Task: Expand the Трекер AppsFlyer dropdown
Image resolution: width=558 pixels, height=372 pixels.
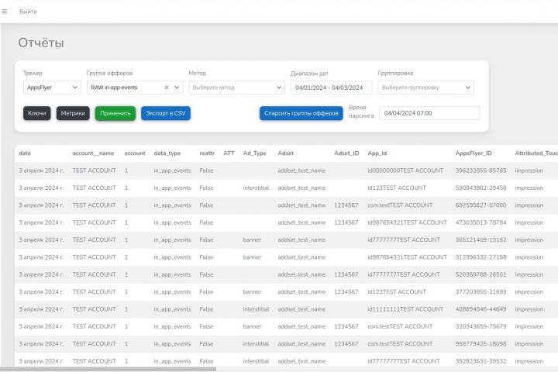Action: (52, 88)
